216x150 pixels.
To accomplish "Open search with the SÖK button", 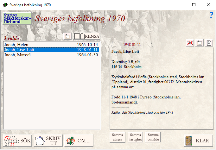I will [17, 141].
